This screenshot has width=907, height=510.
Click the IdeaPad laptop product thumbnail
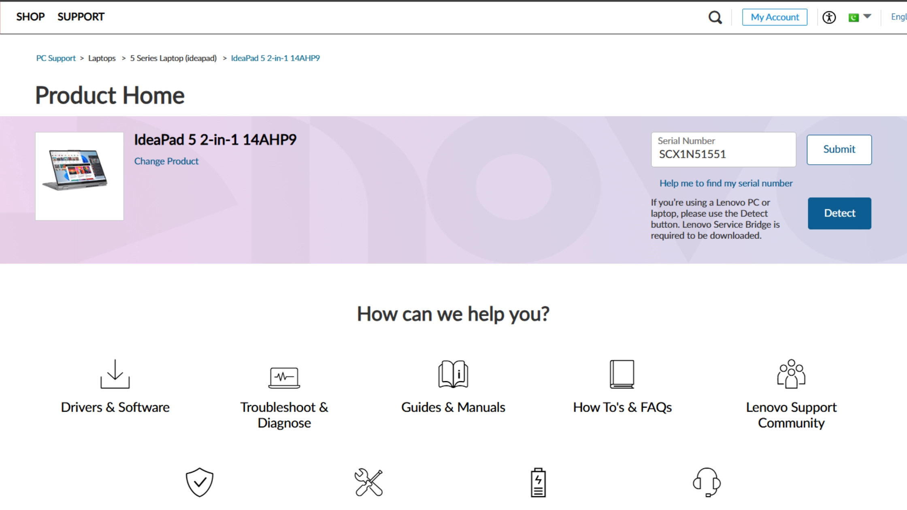coord(79,176)
